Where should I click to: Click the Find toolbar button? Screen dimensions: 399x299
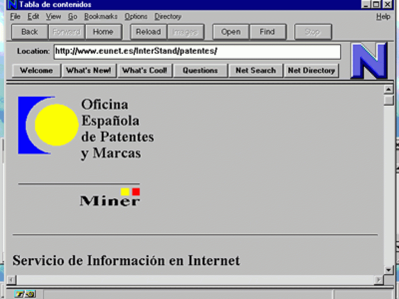(x=267, y=32)
